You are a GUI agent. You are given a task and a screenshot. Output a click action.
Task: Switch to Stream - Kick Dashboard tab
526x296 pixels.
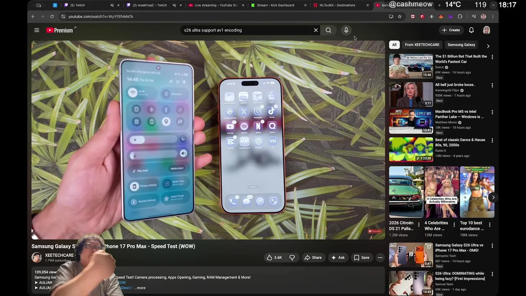tap(276, 5)
